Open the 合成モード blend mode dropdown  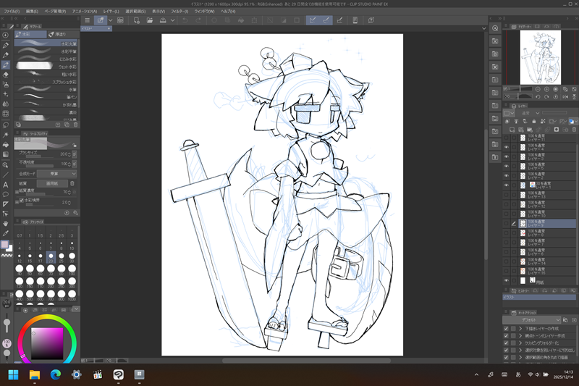click(57, 174)
